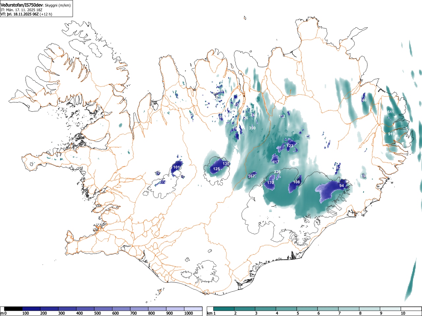Click the 800 tick on the metre legend
Screen dimensions: 422x316
click(151, 313)
